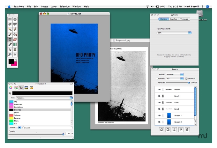The width and height of the screenshot is (217, 148).
Task: Select the Elliptical Selection tool
Action: 15,19
